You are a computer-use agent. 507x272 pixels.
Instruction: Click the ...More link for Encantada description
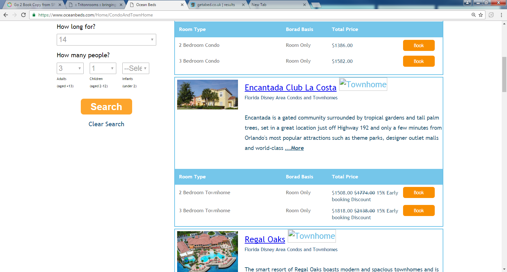[x=294, y=148]
